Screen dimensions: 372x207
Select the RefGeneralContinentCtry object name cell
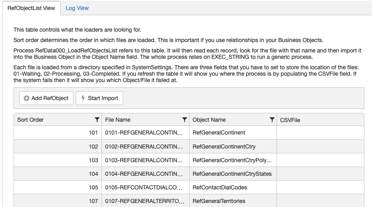[x=233, y=147]
